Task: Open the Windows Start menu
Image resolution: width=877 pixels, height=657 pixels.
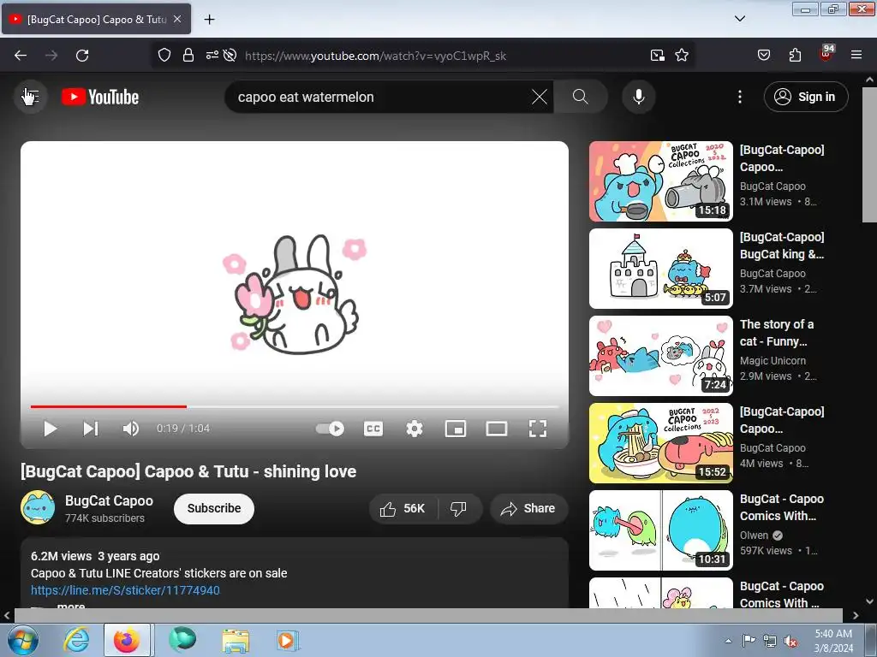Action: click(x=23, y=640)
